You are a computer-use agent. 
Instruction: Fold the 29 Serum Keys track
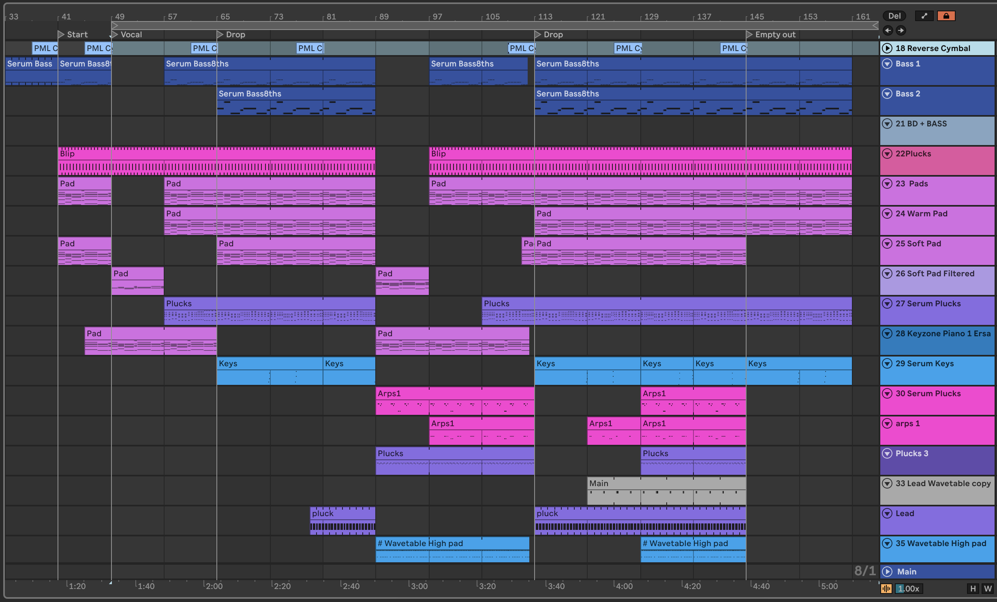[887, 363]
